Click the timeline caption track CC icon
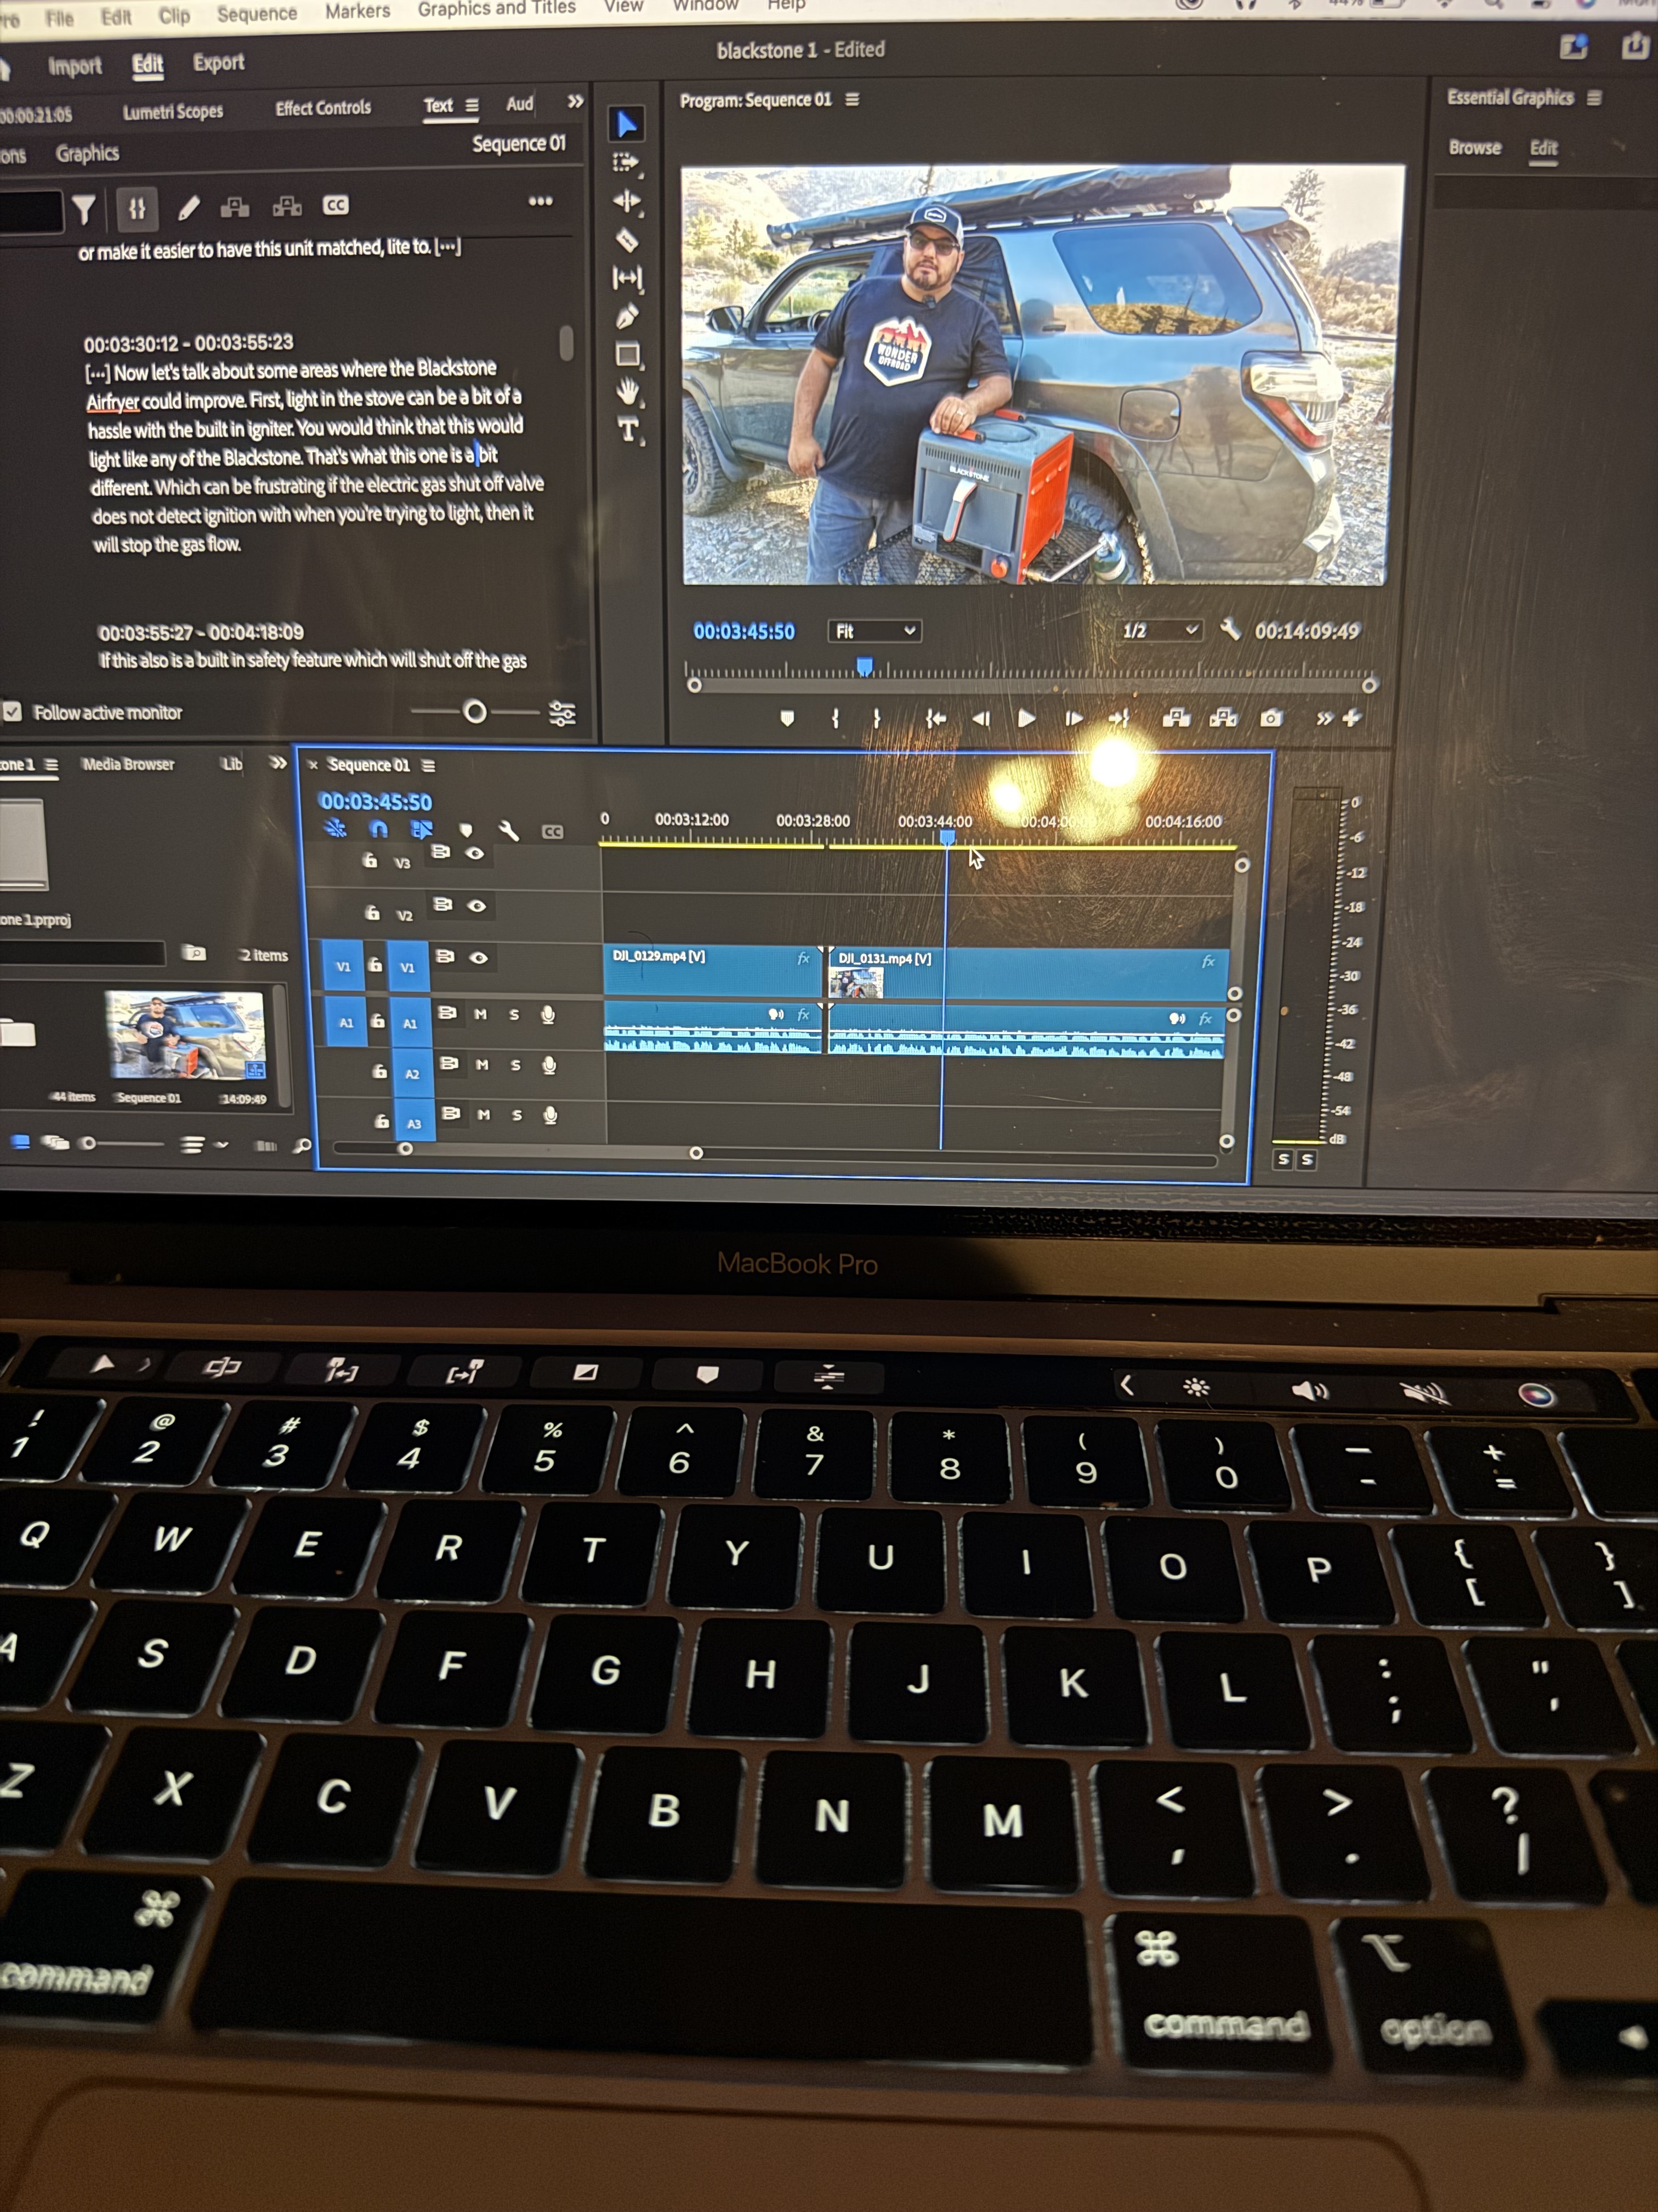This screenshot has height=2212, width=1658. point(553,832)
